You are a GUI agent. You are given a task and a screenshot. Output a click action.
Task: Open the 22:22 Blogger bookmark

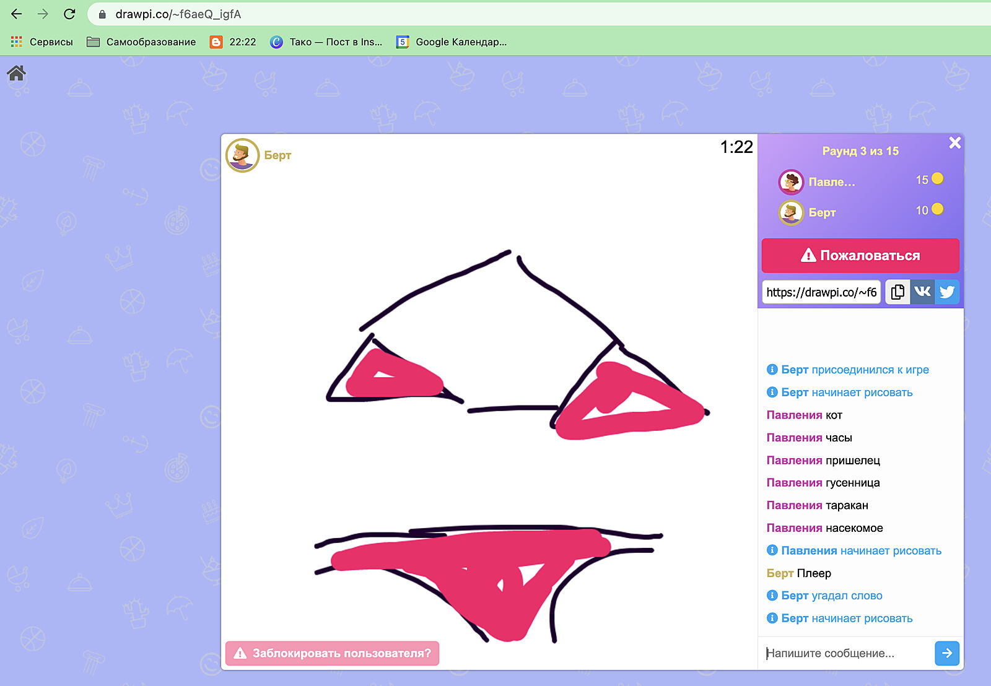[233, 42]
